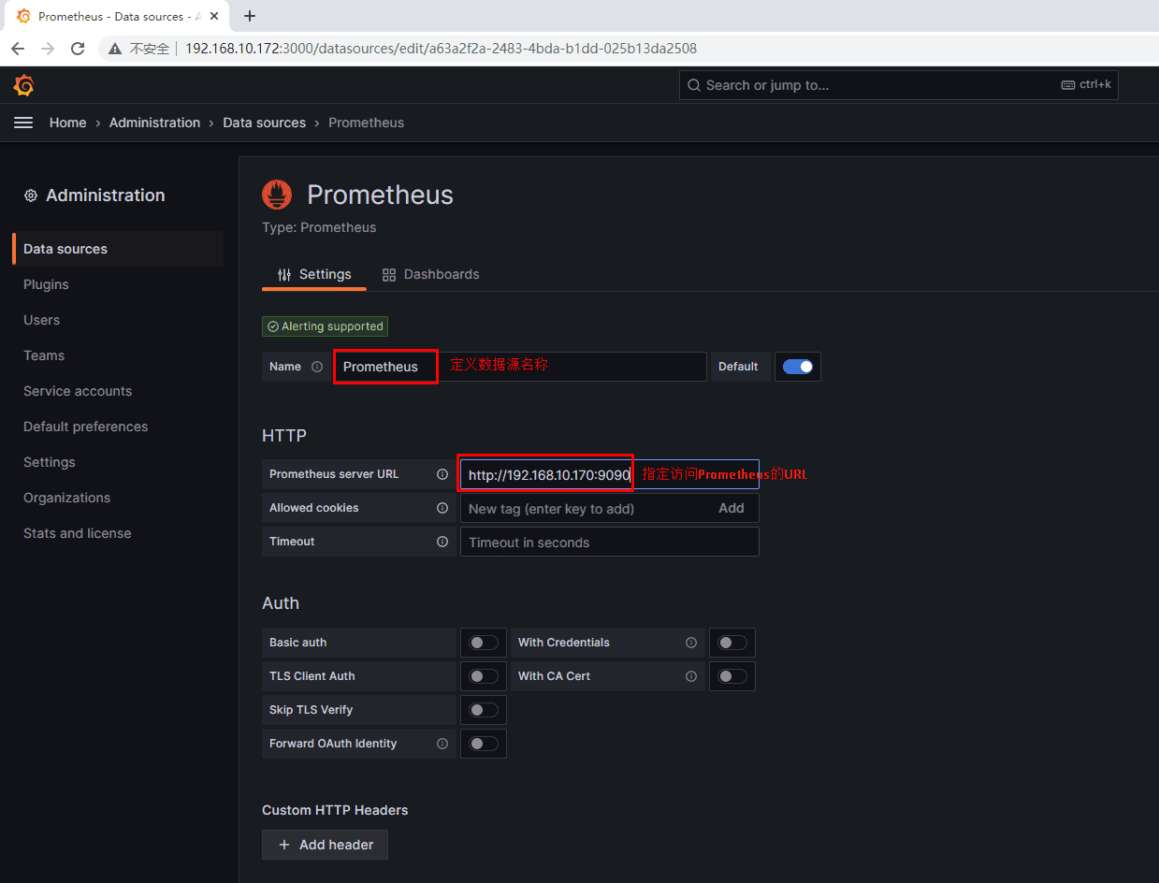Go to Data sources breadcrumb link
The height and width of the screenshot is (883, 1159).
tap(264, 123)
